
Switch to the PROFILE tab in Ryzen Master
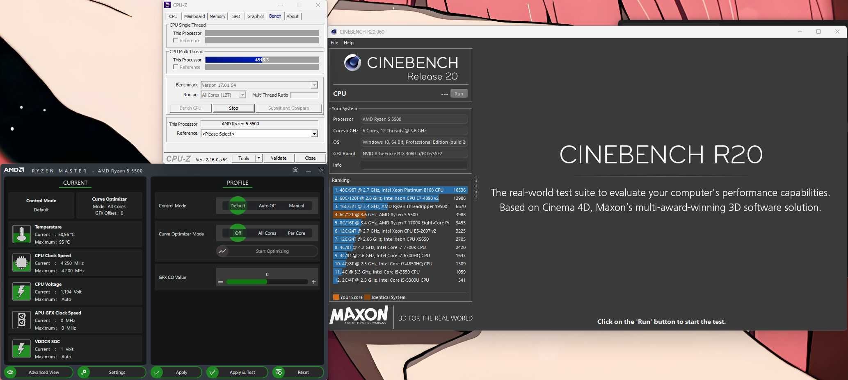pos(238,183)
